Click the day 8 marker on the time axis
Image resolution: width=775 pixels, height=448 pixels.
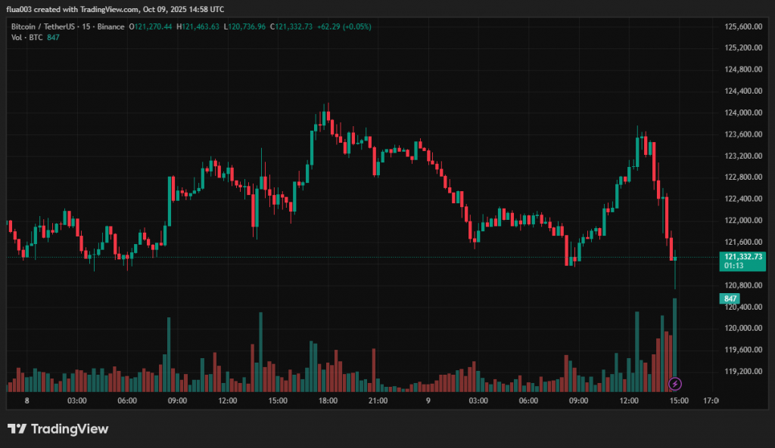point(27,400)
